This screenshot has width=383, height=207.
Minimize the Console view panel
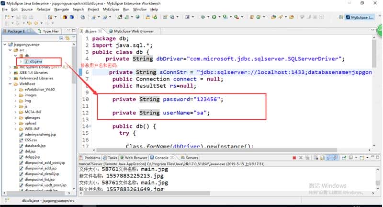point(373,157)
